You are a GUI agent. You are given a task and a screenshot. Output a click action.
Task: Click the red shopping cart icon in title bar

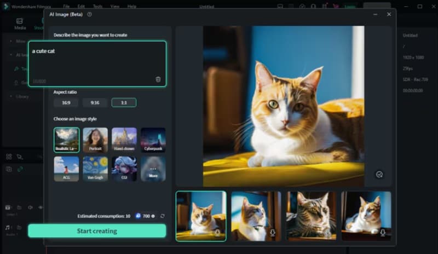[336, 6]
